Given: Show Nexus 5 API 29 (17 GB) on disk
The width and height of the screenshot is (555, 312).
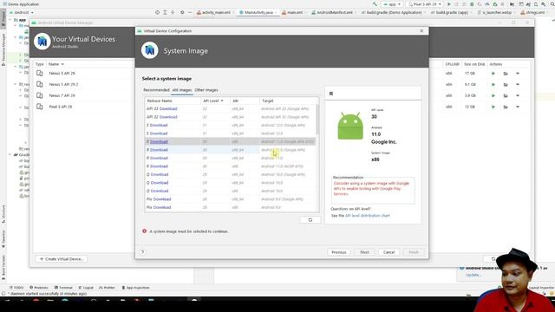Looking at the screenshot, I should [506, 74].
